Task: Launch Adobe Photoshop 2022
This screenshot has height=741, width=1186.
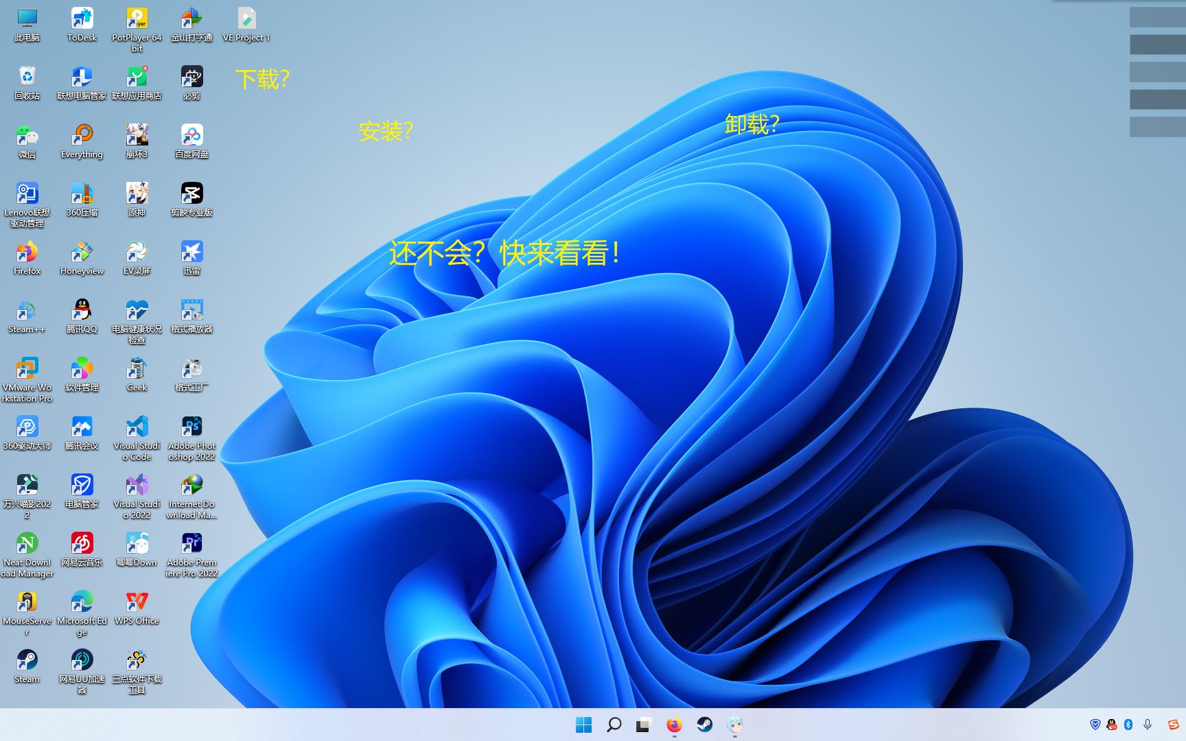Action: (191, 427)
